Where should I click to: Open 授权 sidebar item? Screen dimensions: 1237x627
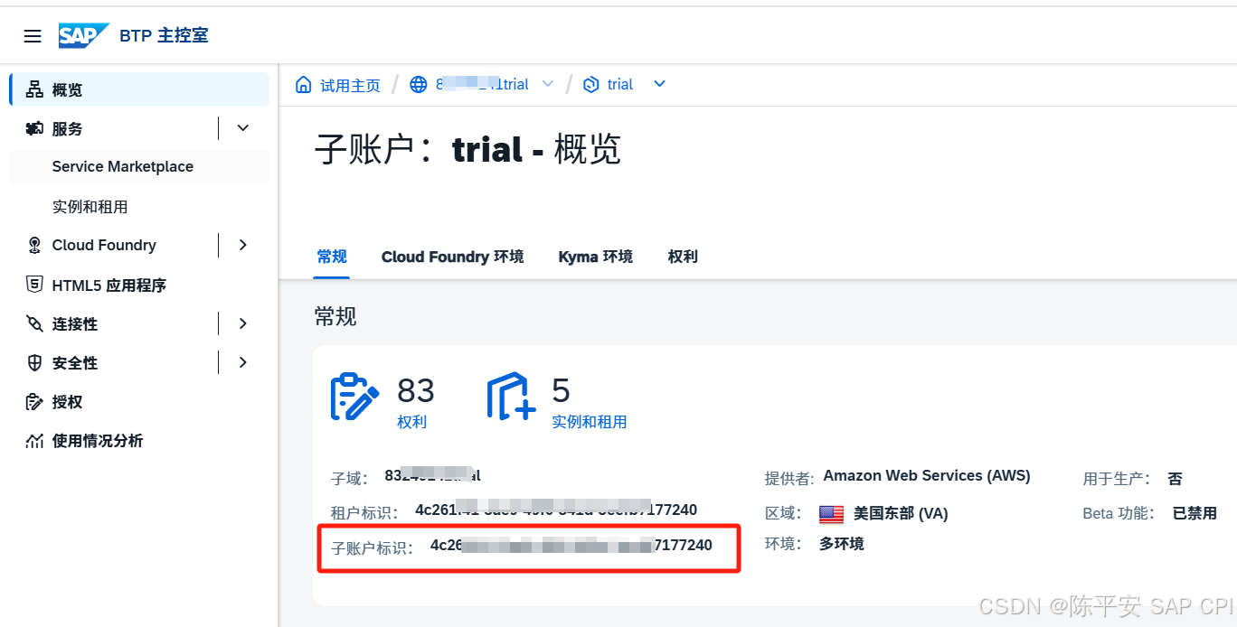68,402
